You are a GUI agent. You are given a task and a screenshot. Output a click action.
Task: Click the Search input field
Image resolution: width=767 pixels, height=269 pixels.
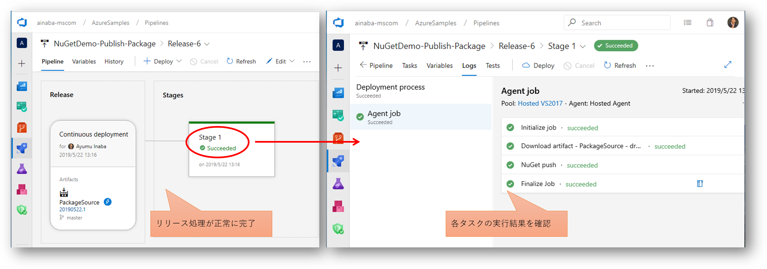(617, 23)
